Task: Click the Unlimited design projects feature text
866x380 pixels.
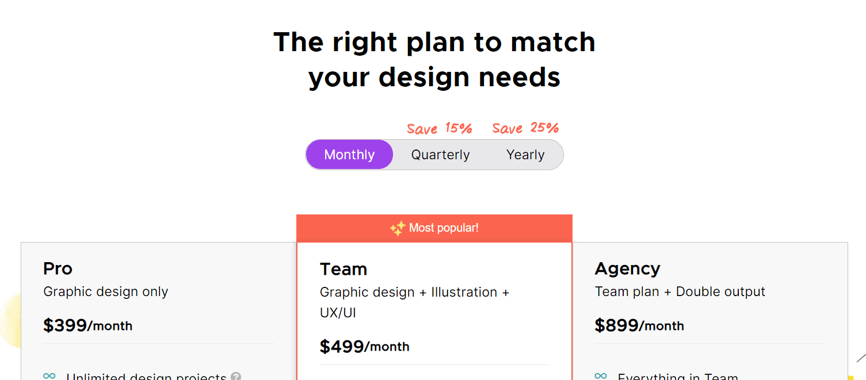Action: point(146,377)
